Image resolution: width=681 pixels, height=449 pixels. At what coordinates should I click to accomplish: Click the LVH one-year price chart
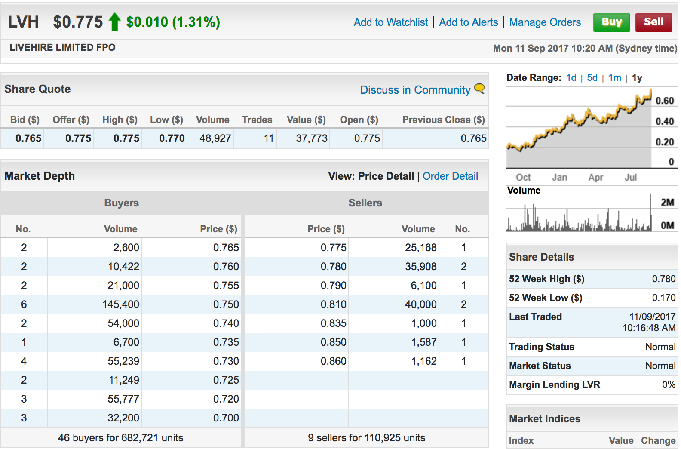(579, 128)
